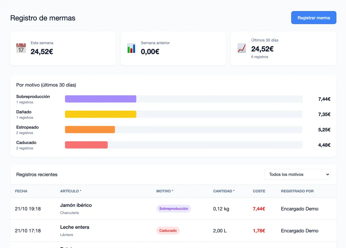The height and width of the screenshot is (248, 346).
Task: Click the trend line icon beside Últimos 30 días
Action: (242, 48)
